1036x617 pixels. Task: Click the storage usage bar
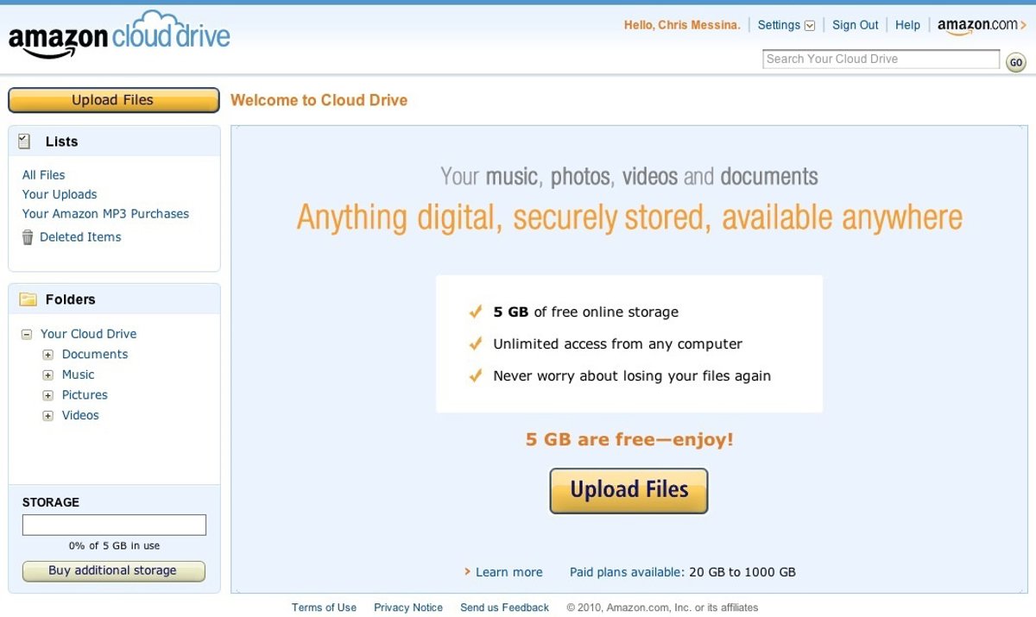114,525
